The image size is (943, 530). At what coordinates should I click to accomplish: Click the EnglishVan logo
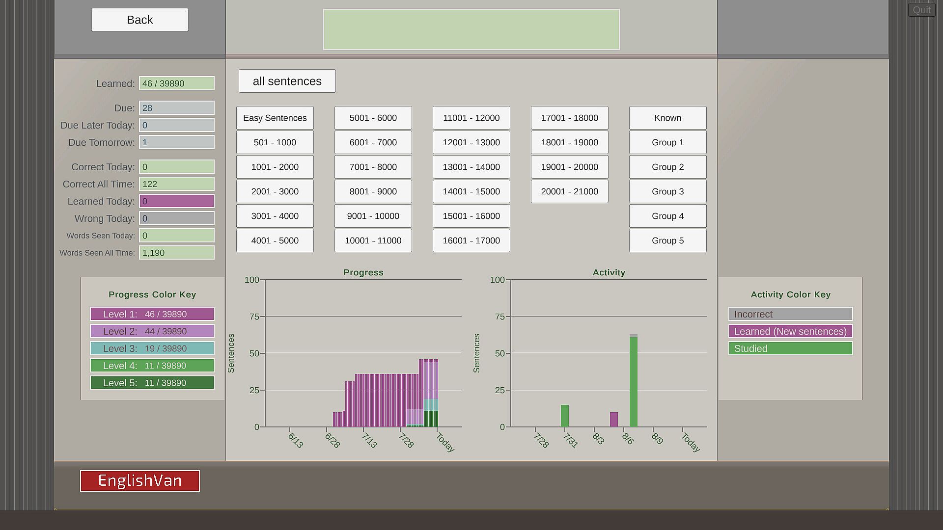(139, 480)
